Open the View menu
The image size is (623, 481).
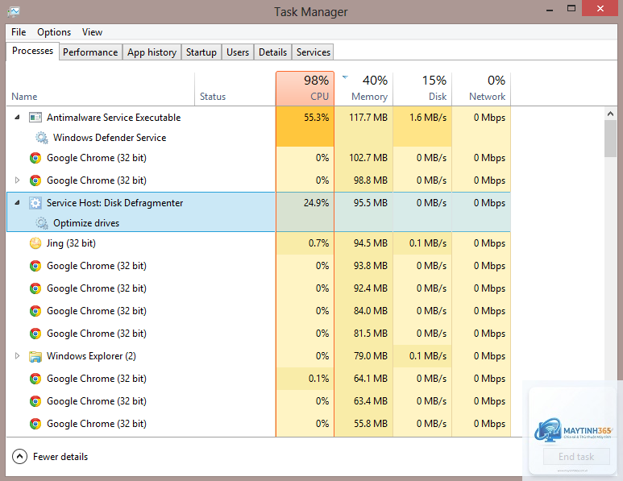pos(92,32)
